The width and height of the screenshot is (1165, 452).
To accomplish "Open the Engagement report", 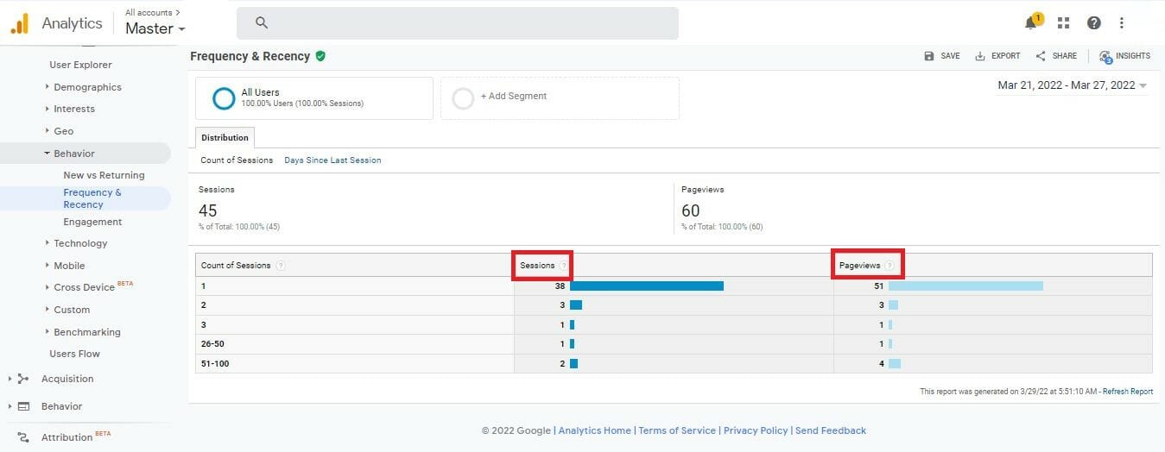I will 92,222.
